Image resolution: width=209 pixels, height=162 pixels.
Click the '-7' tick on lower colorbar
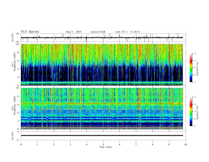pyautogui.click(x=195, y=126)
